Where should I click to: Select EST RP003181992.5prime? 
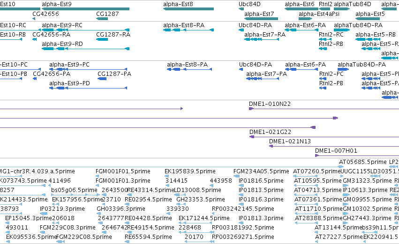click(x=243, y=228)
